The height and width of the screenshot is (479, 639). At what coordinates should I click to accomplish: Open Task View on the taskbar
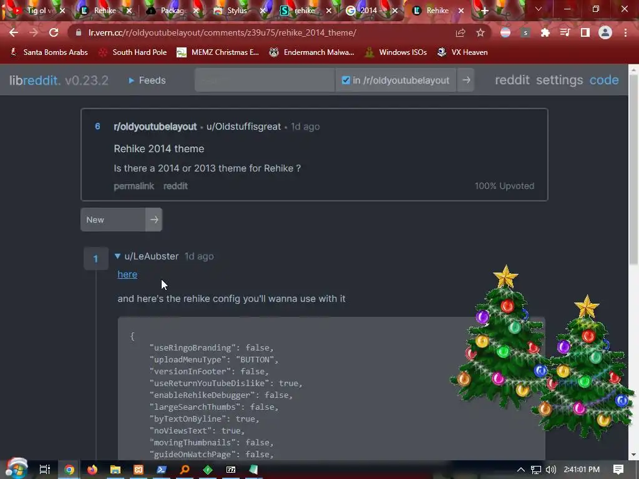(x=45, y=470)
